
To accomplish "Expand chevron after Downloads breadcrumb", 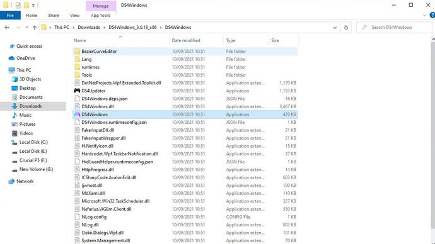I will [x=104, y=28].
